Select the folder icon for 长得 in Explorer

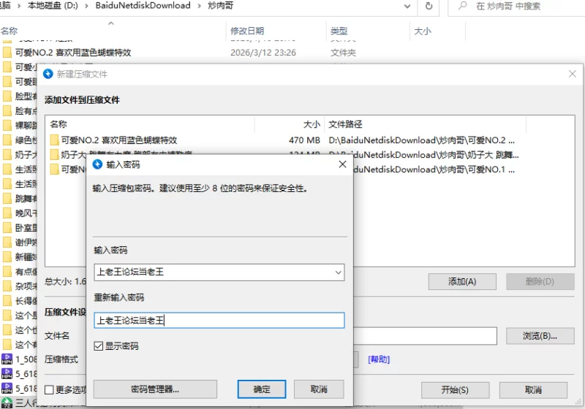(7, 301)
